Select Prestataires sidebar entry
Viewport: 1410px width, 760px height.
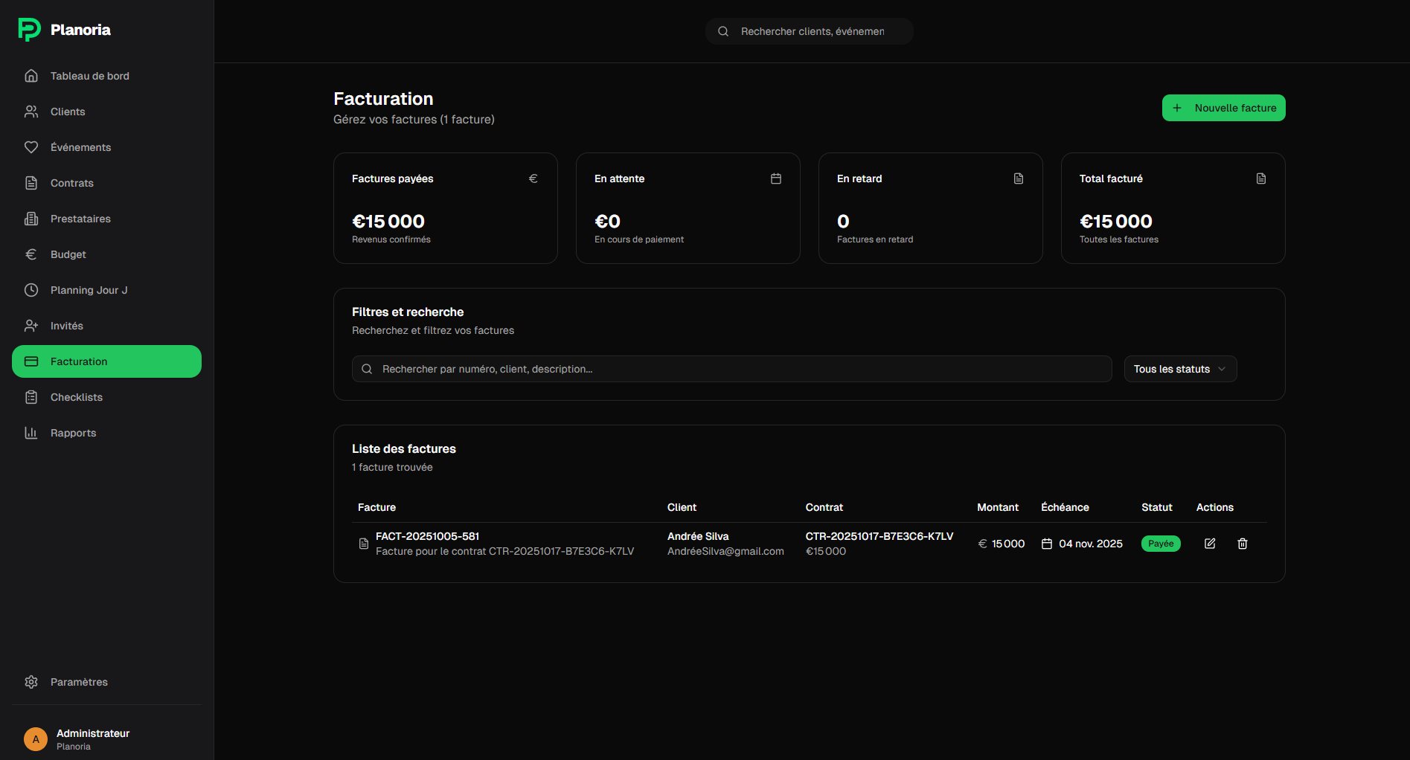point(106,219)
